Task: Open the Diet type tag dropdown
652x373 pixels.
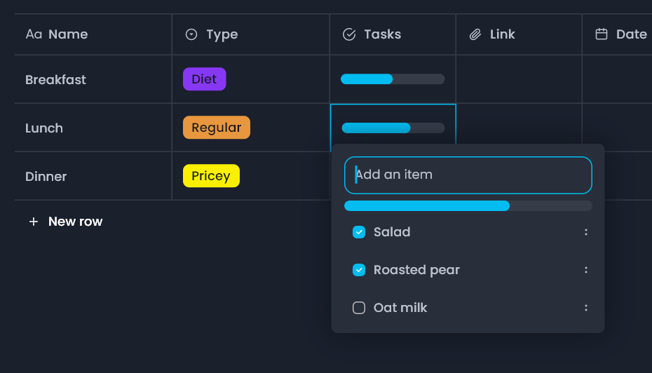Action: click(x=204, y=79)
